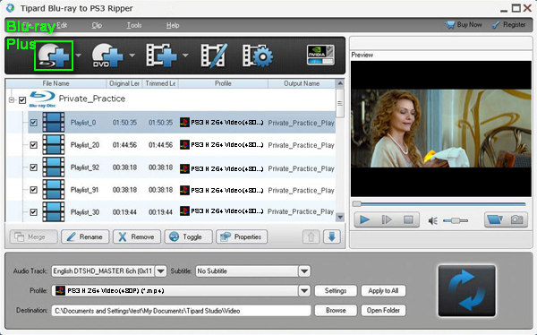Click the file list scrollbar down arrow

[x=340, y=217]
